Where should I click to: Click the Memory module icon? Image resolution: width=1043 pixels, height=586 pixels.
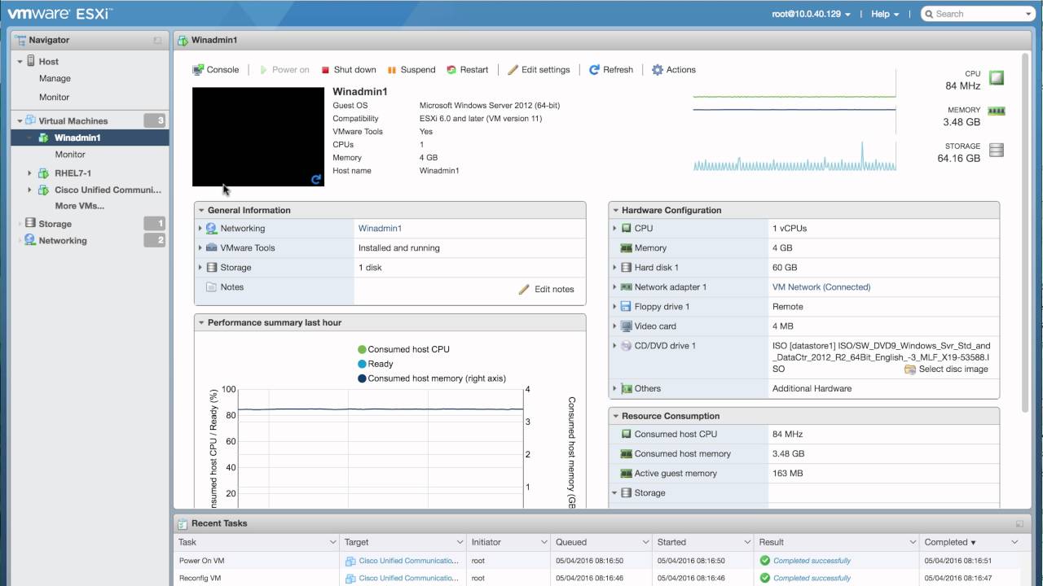(996, 111)
